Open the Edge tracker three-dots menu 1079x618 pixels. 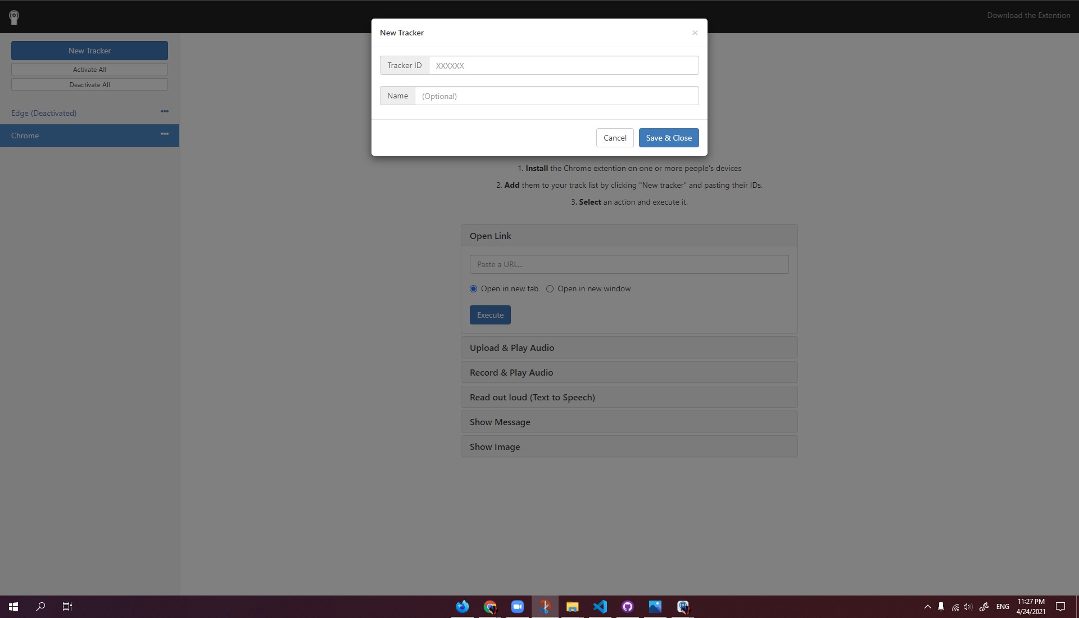pyautogui.click(x=164, y=111)
